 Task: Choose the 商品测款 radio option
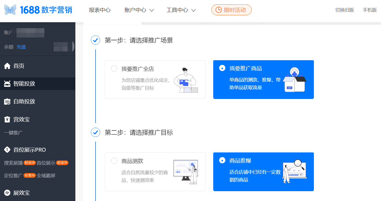pyautogui.click(x=114, y=161)
